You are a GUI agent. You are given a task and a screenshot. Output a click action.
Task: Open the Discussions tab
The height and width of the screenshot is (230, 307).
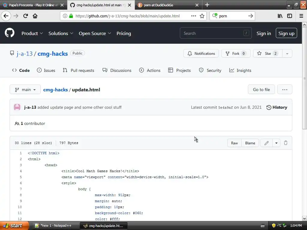pos(117,70)
